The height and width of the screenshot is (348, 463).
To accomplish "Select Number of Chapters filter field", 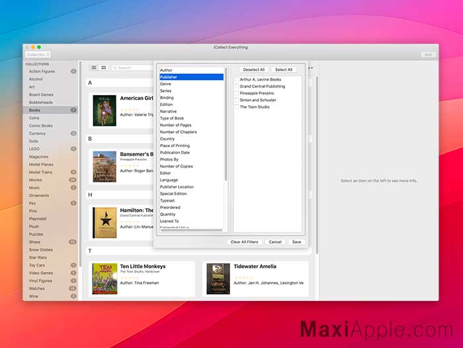I will click(x=191, y=132).
